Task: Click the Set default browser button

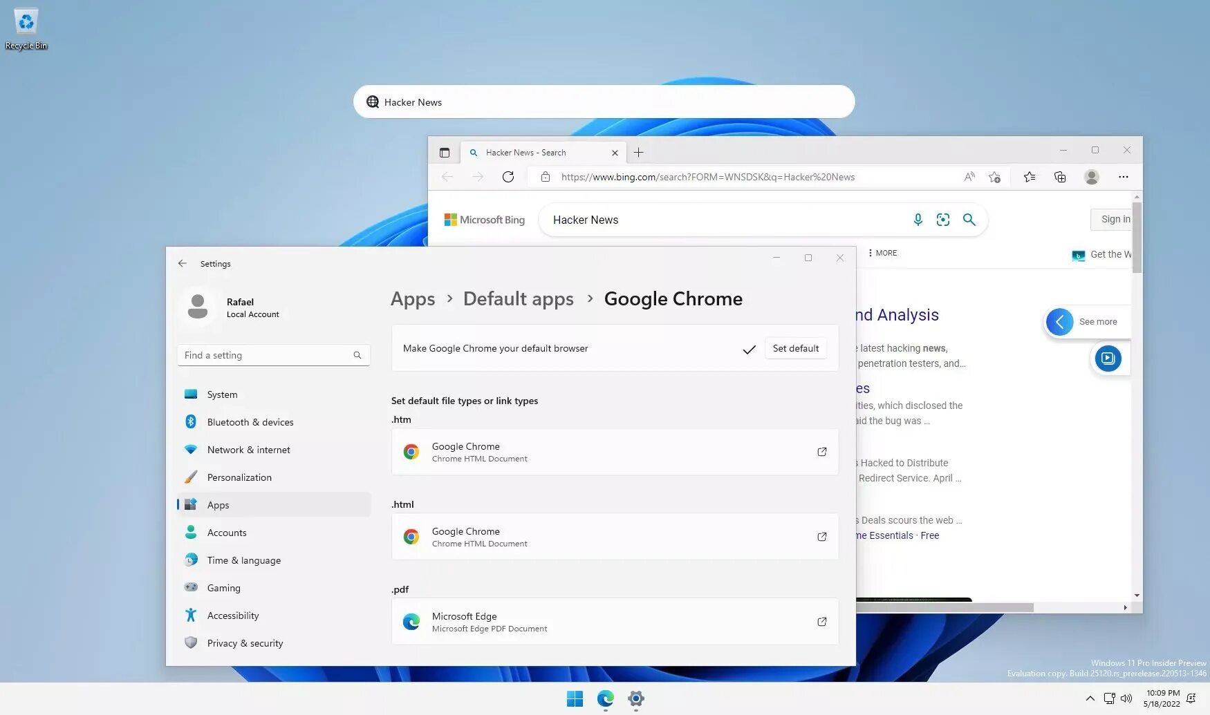Action: click(x=795, y=348)
